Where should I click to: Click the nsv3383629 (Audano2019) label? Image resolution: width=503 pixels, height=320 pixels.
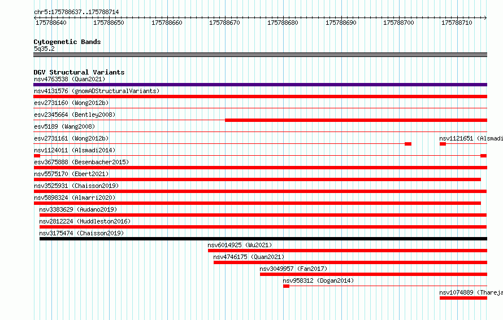pyautogui.click(x=78, y=209)
